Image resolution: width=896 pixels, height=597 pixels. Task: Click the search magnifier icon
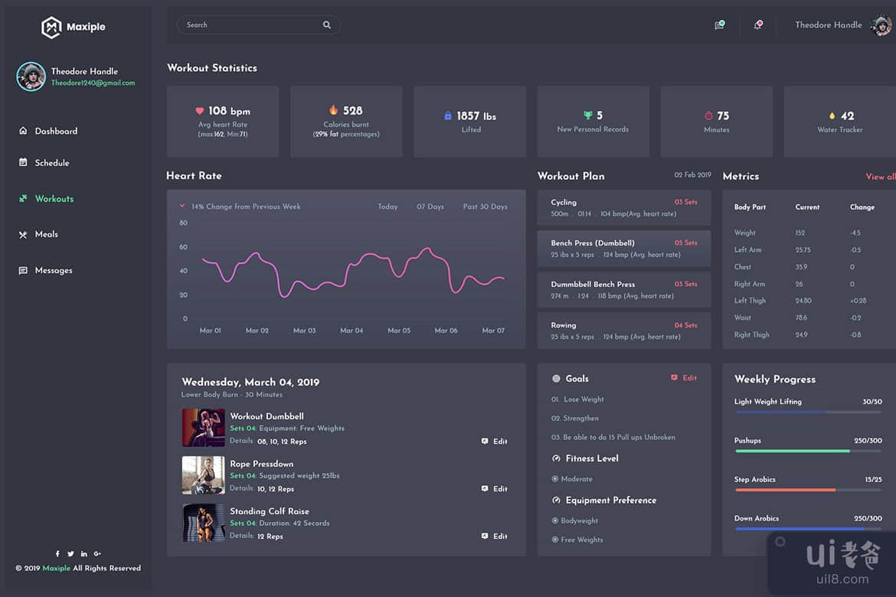(x=327, y=25)
